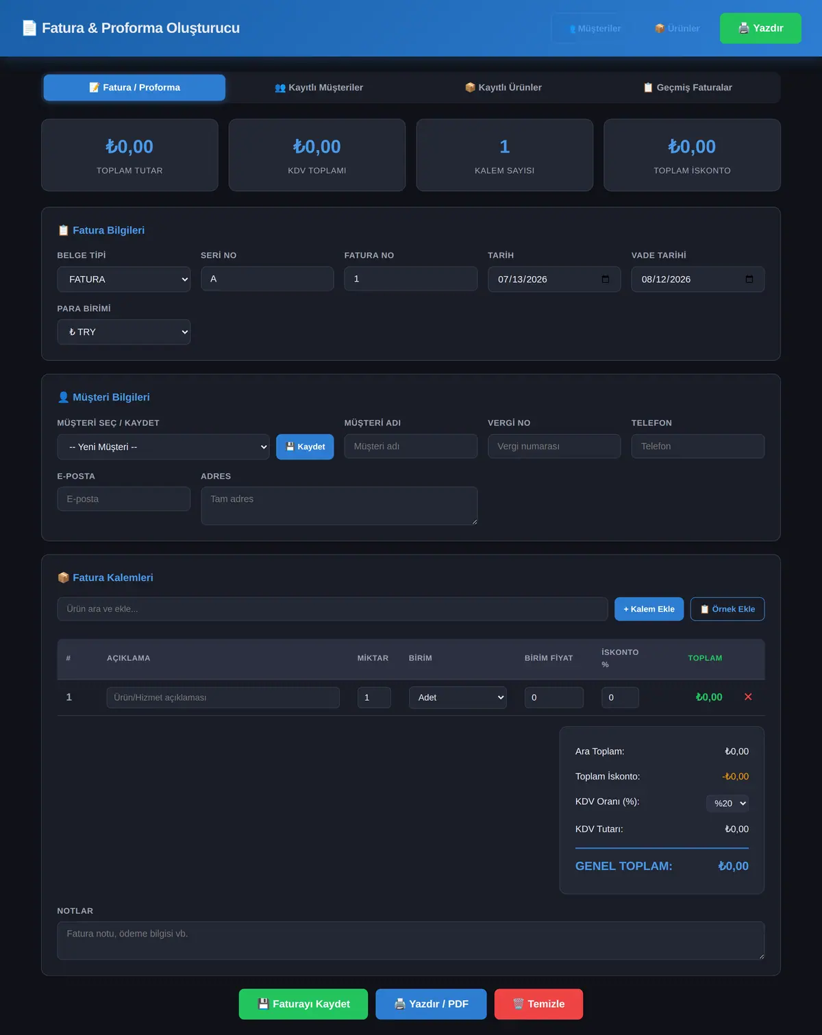Select the Miktar quantity field in row 1
Viewport: 822px width, 1035px height.
[x=374, y=697]
